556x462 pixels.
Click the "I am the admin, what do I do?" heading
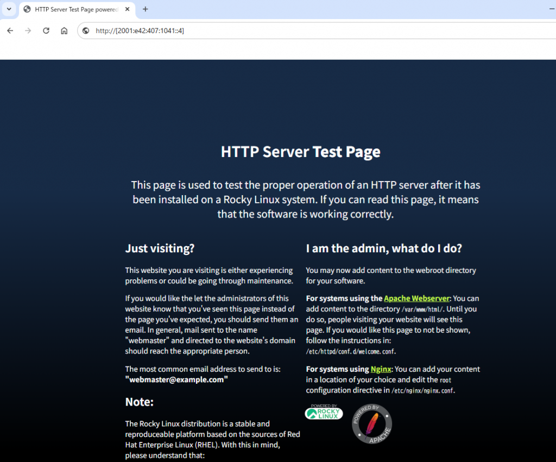pos(384,248)
